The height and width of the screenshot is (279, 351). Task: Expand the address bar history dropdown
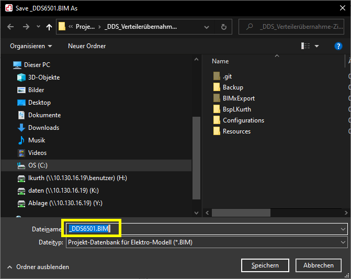tap(207, 27)
